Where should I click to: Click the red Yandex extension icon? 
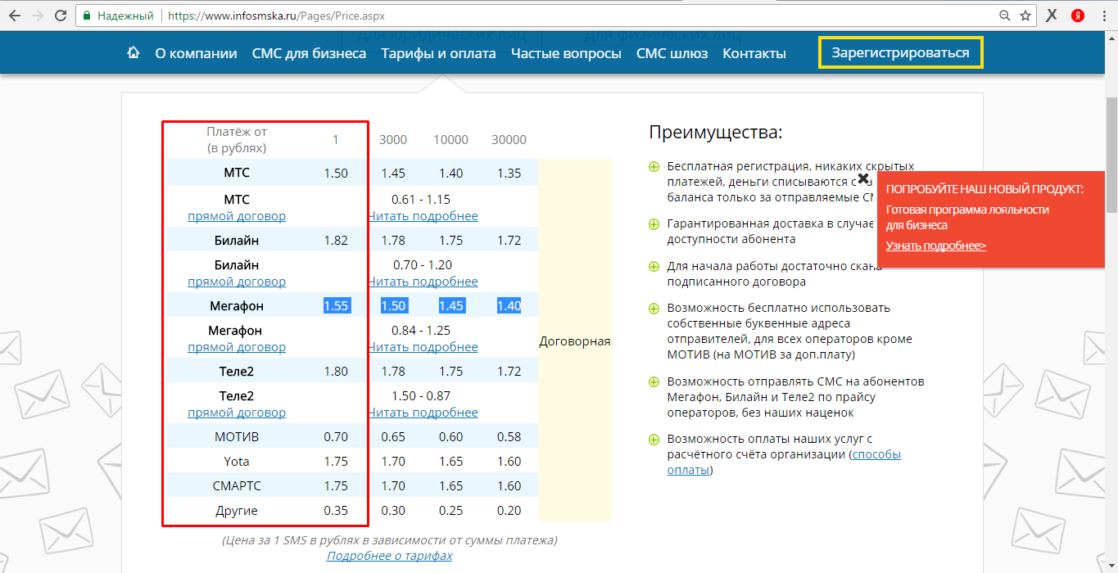point(1078,16)
